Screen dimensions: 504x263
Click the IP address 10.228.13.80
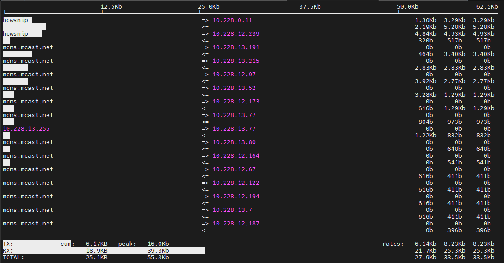coord(234,142)
